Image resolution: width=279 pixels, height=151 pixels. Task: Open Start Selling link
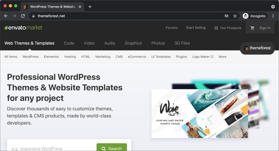pos(196,28)
